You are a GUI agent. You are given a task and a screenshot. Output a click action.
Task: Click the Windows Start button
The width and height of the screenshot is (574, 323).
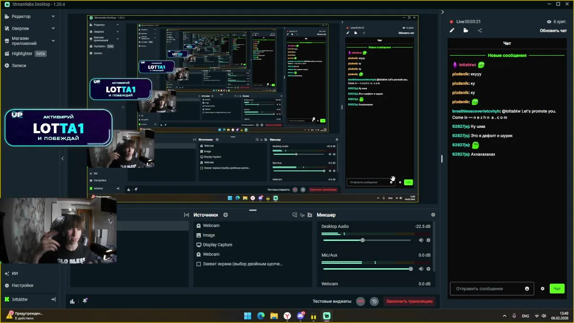248,316
